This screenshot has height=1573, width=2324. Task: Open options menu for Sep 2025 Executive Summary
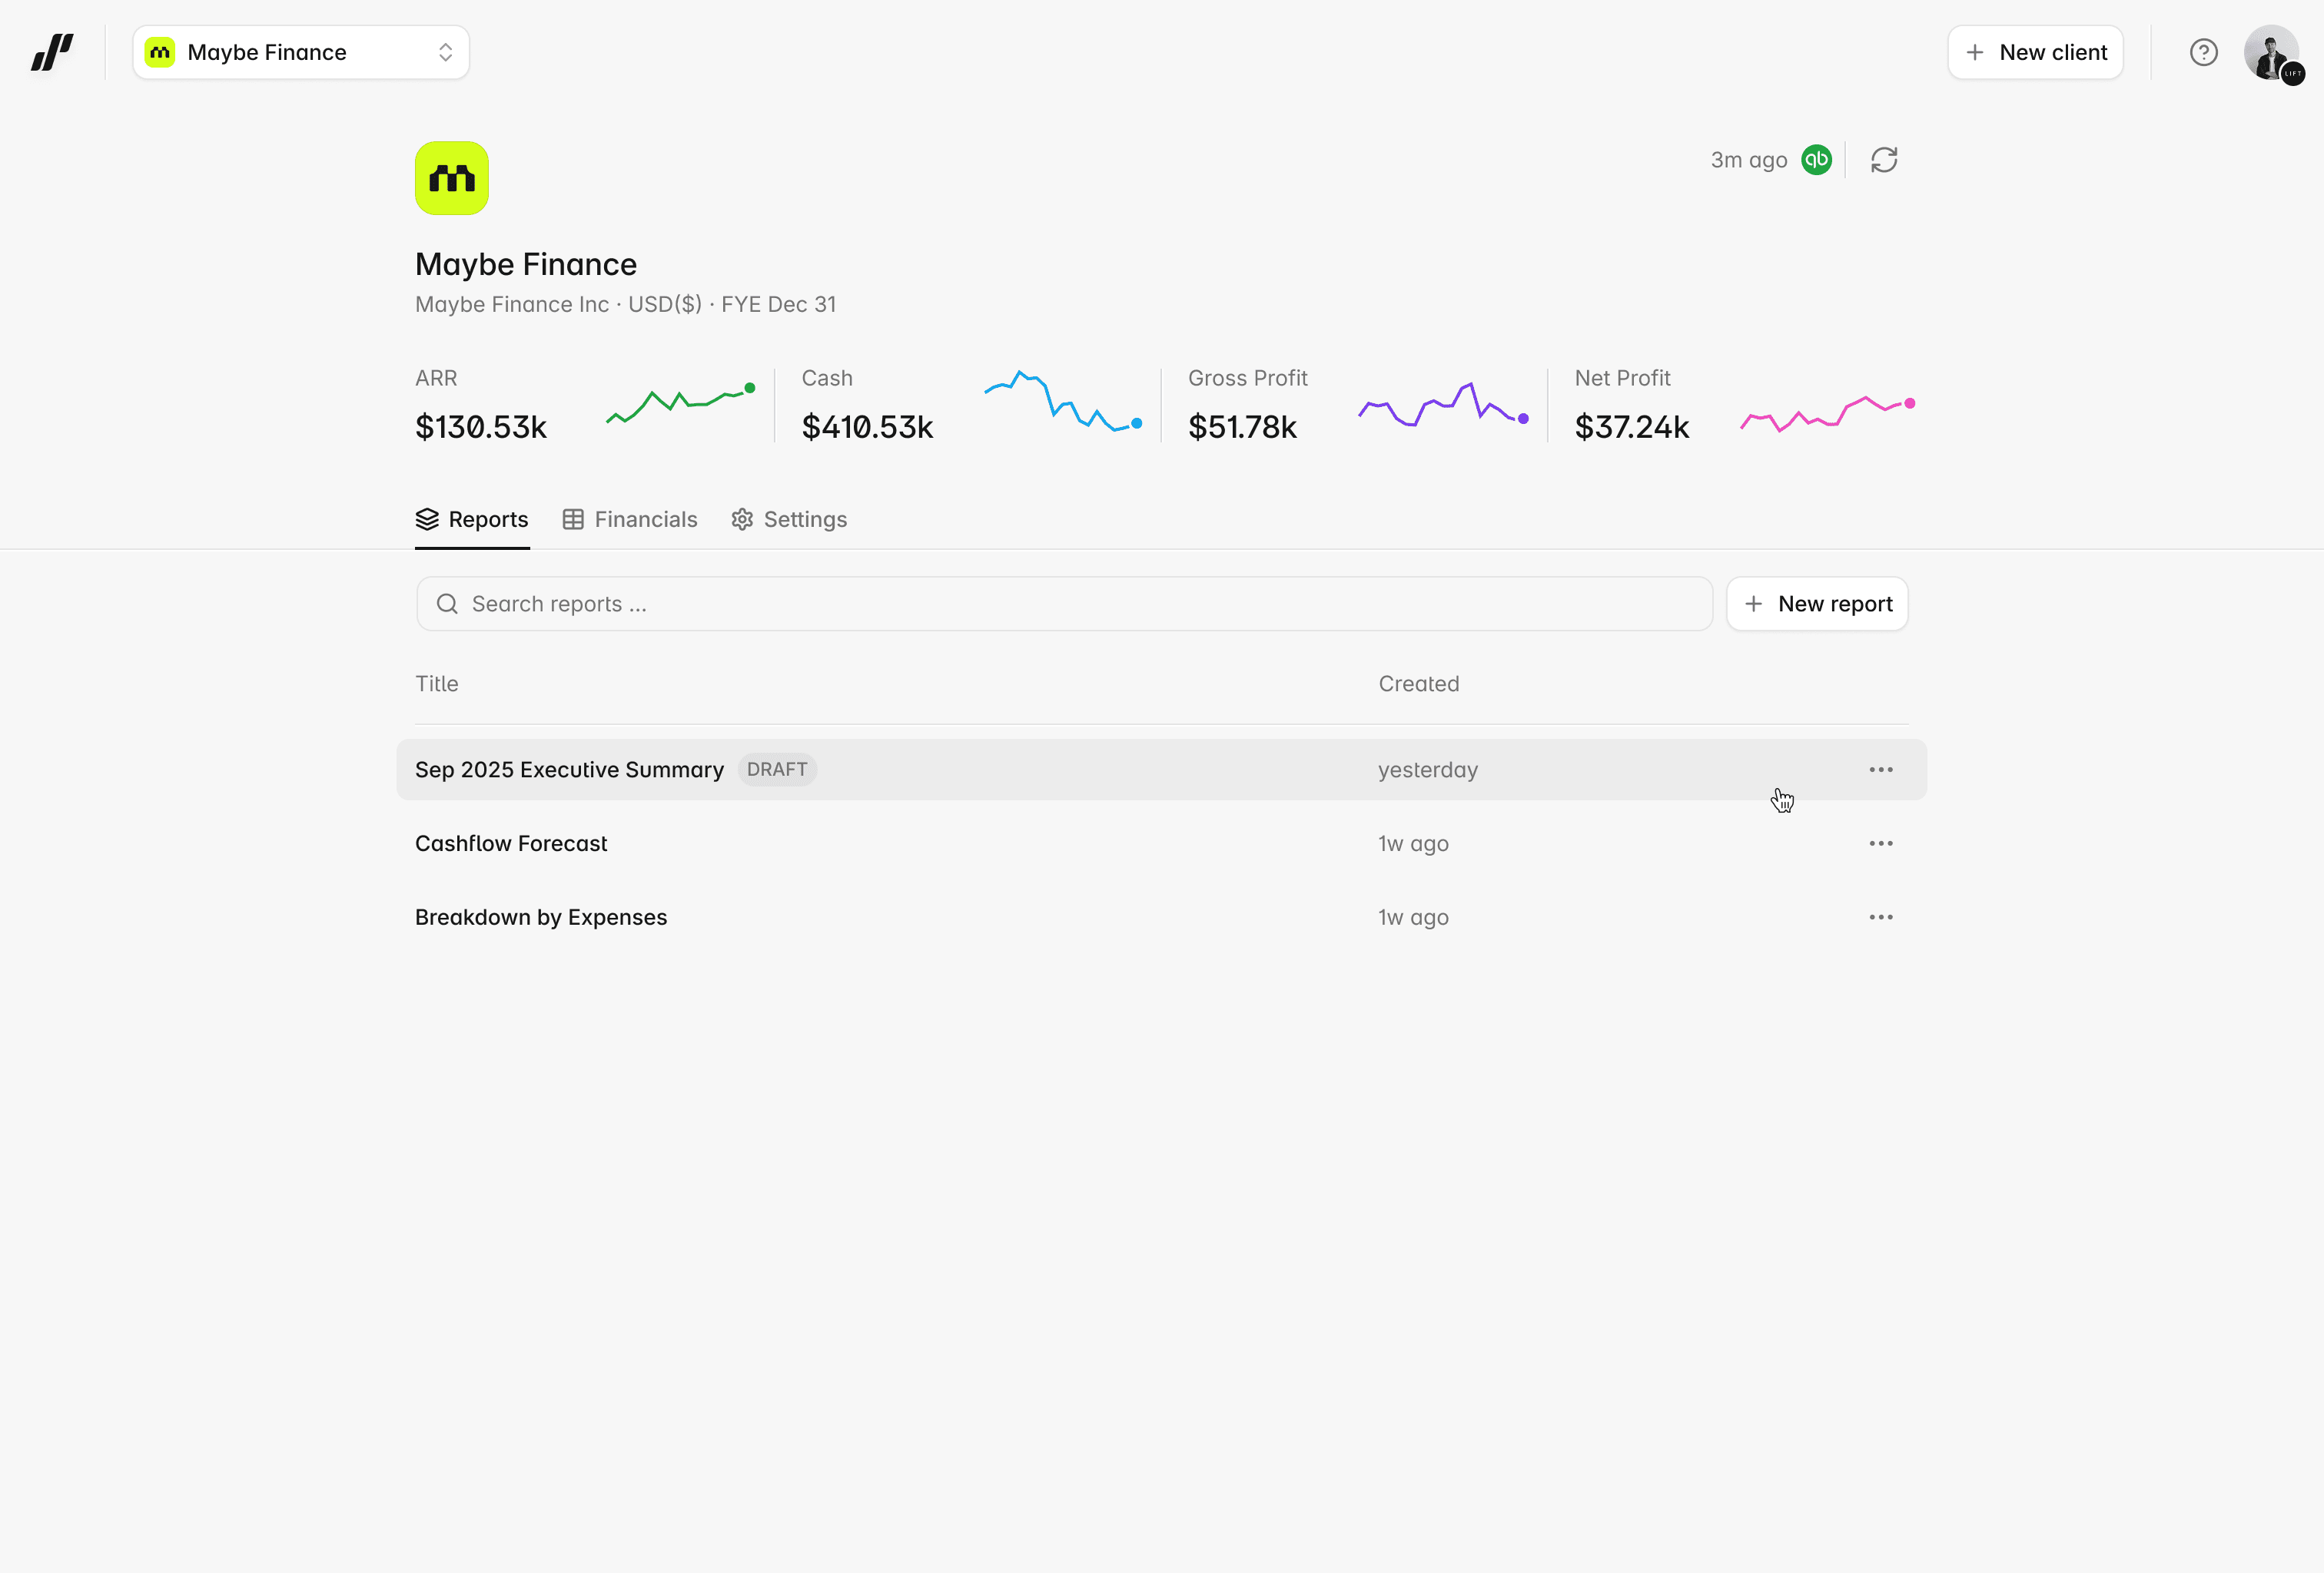1880,770
